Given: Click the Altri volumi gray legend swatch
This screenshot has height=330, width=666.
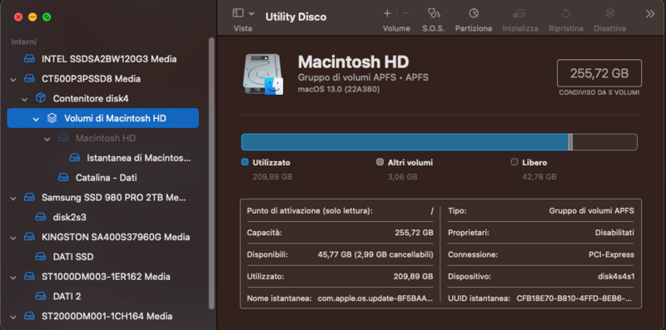Looking at the screenshot, I should 380,162.
